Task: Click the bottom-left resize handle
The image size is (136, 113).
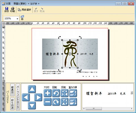Action: pyautogui.click(x=62, y=68)
